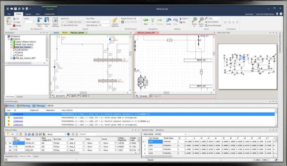Navigate Up with the green up arrow
This screenshot has width=287, height=166.
[x=153, y=20]
